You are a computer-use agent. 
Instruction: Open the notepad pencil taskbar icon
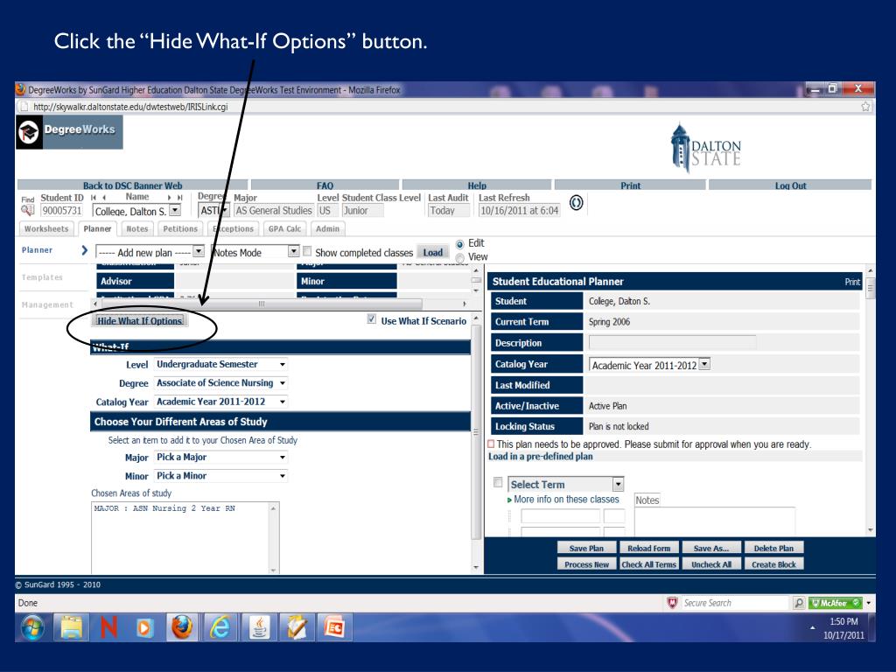297,627
